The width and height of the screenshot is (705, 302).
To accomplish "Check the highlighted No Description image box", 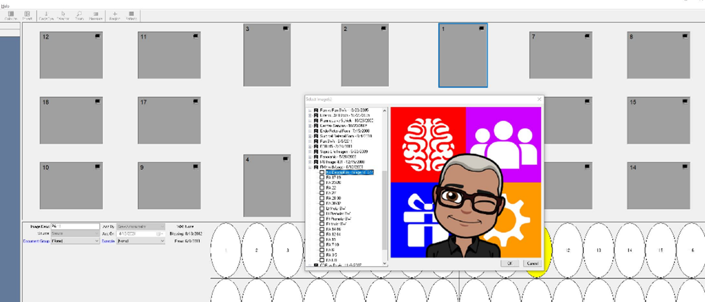I will (322, 173).
